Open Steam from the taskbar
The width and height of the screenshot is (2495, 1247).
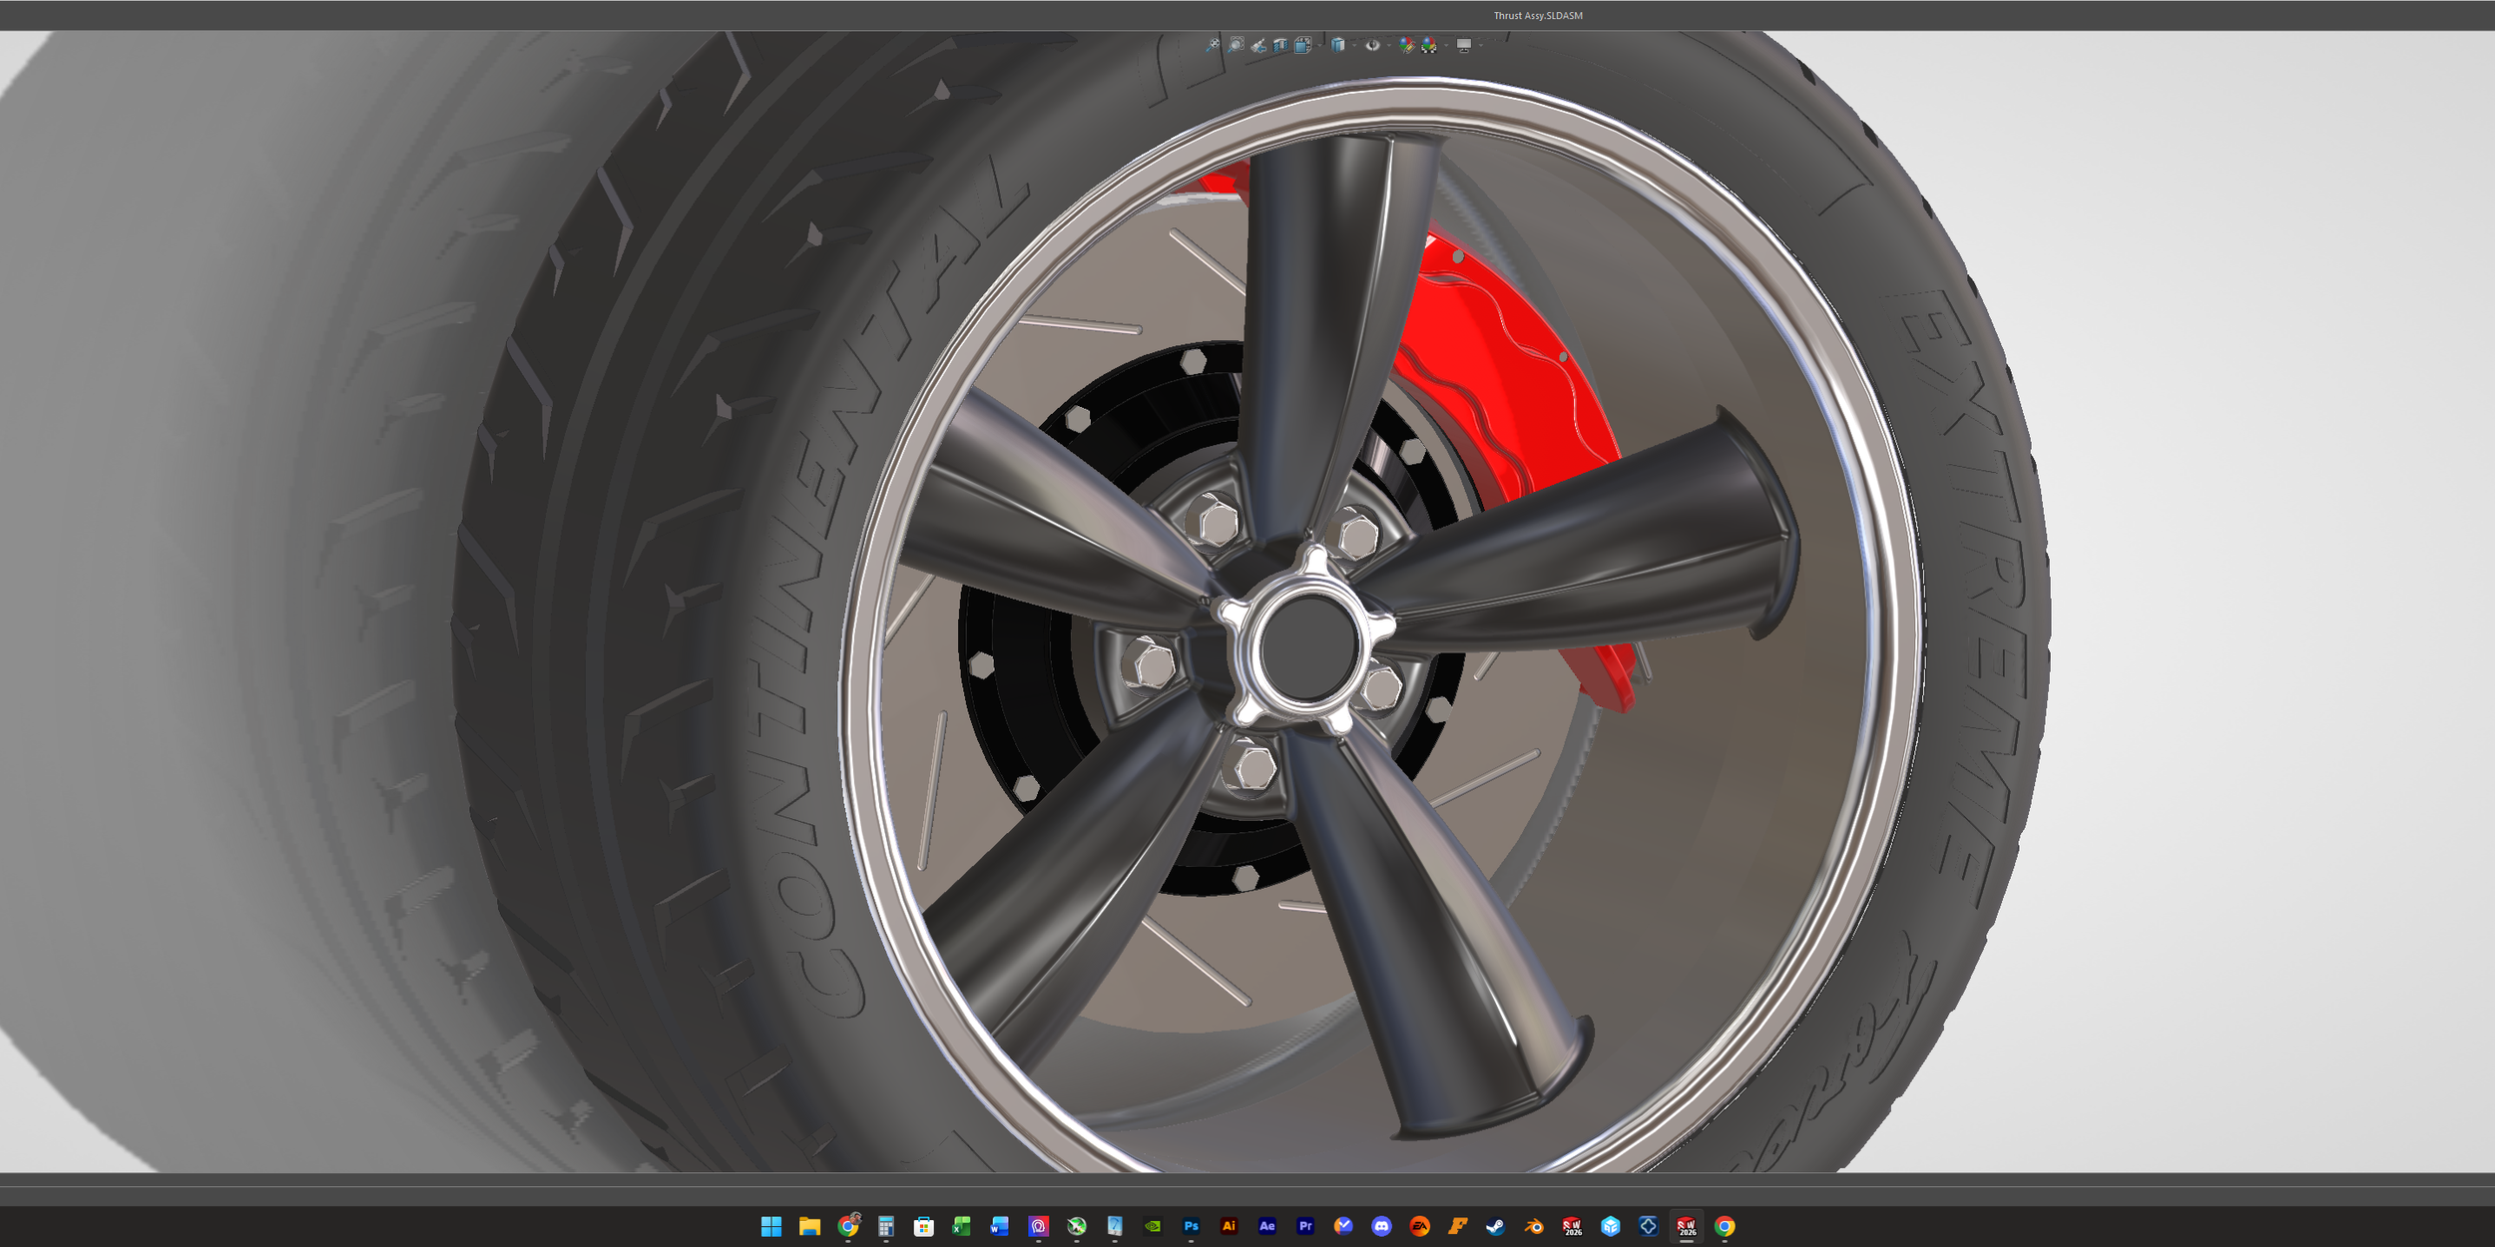(1495, 1226)
